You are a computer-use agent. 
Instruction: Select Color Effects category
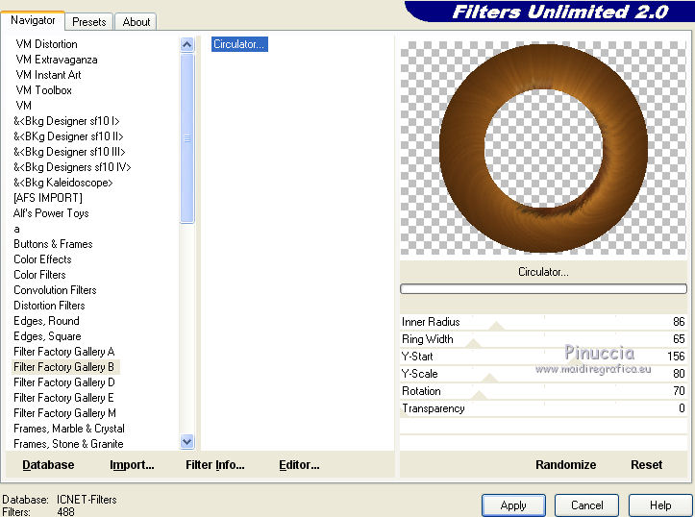point(42,259)
